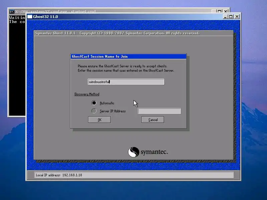Screen dimensions: 267x200
Task: Click the session name field containing windowsinstal
Action: coord(126,82)
